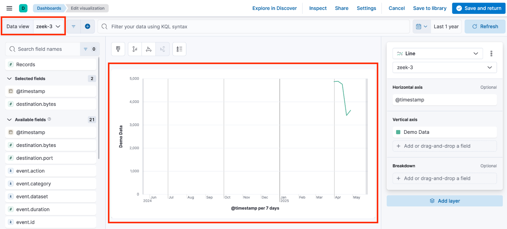
Task: Open bottom axis settings icon
Action: pyautogui.click(x=149, y=49)
